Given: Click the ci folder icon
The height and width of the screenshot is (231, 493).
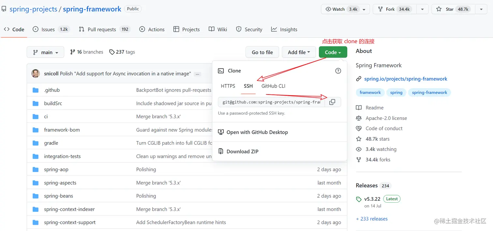Looking at the screenshot, I should click(36, 116).
